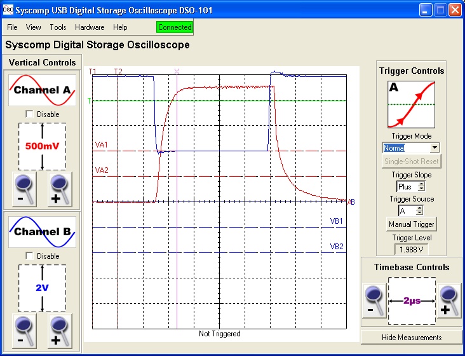The height and width of the screenshot is (356, 465).
Task: Click the green trigger level marker T
Action: pyautogui.click(x=90, y=100)
